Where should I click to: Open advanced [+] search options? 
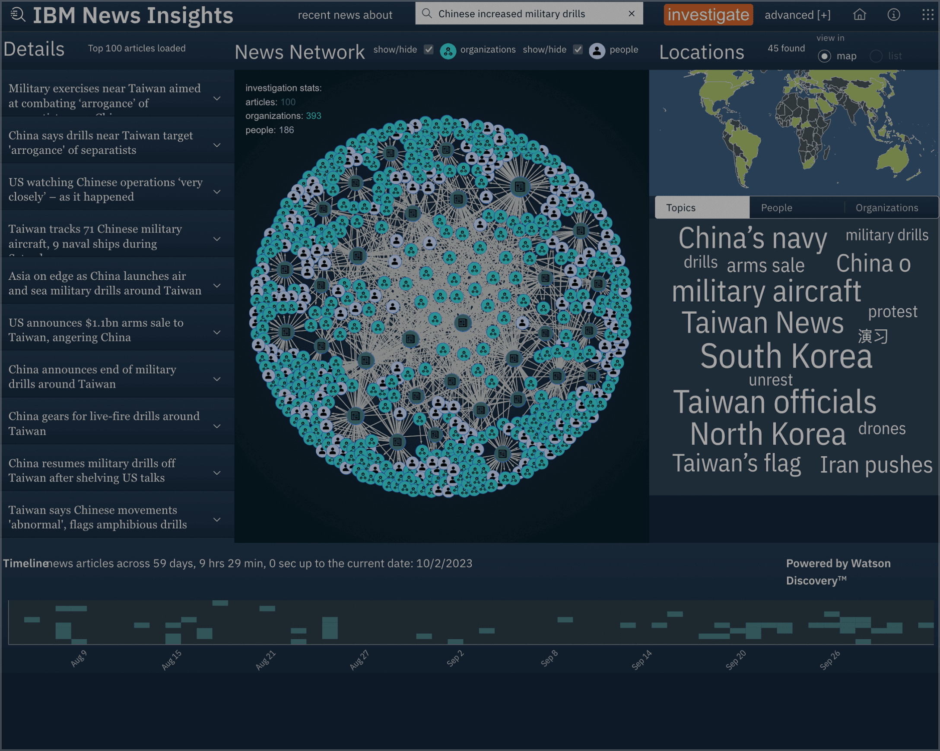797,15
